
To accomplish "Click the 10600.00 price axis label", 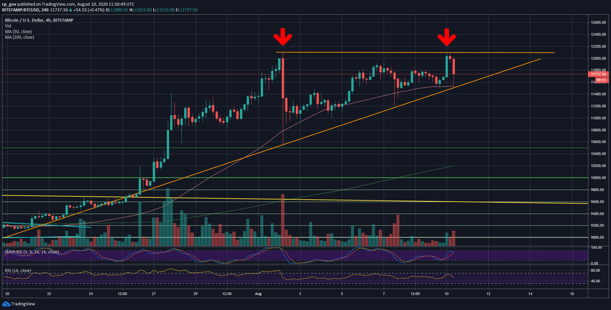I will 598,142.
